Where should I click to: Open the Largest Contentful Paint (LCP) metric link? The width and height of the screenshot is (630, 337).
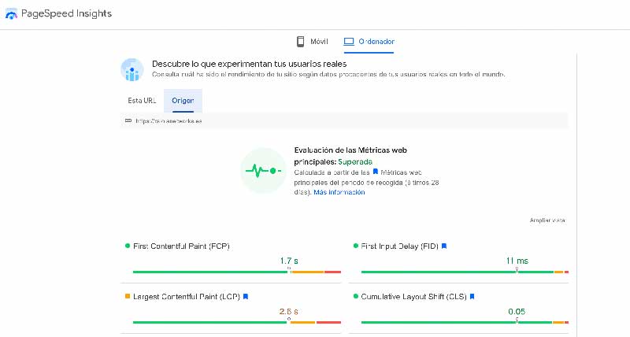[x=187, y=297]
